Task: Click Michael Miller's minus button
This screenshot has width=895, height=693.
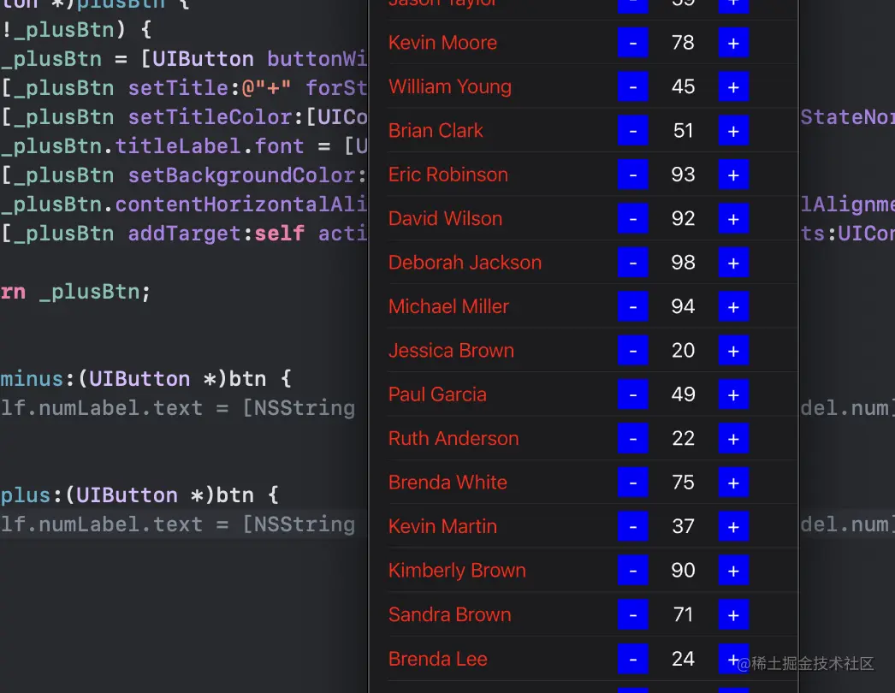Action: point(632,306)
